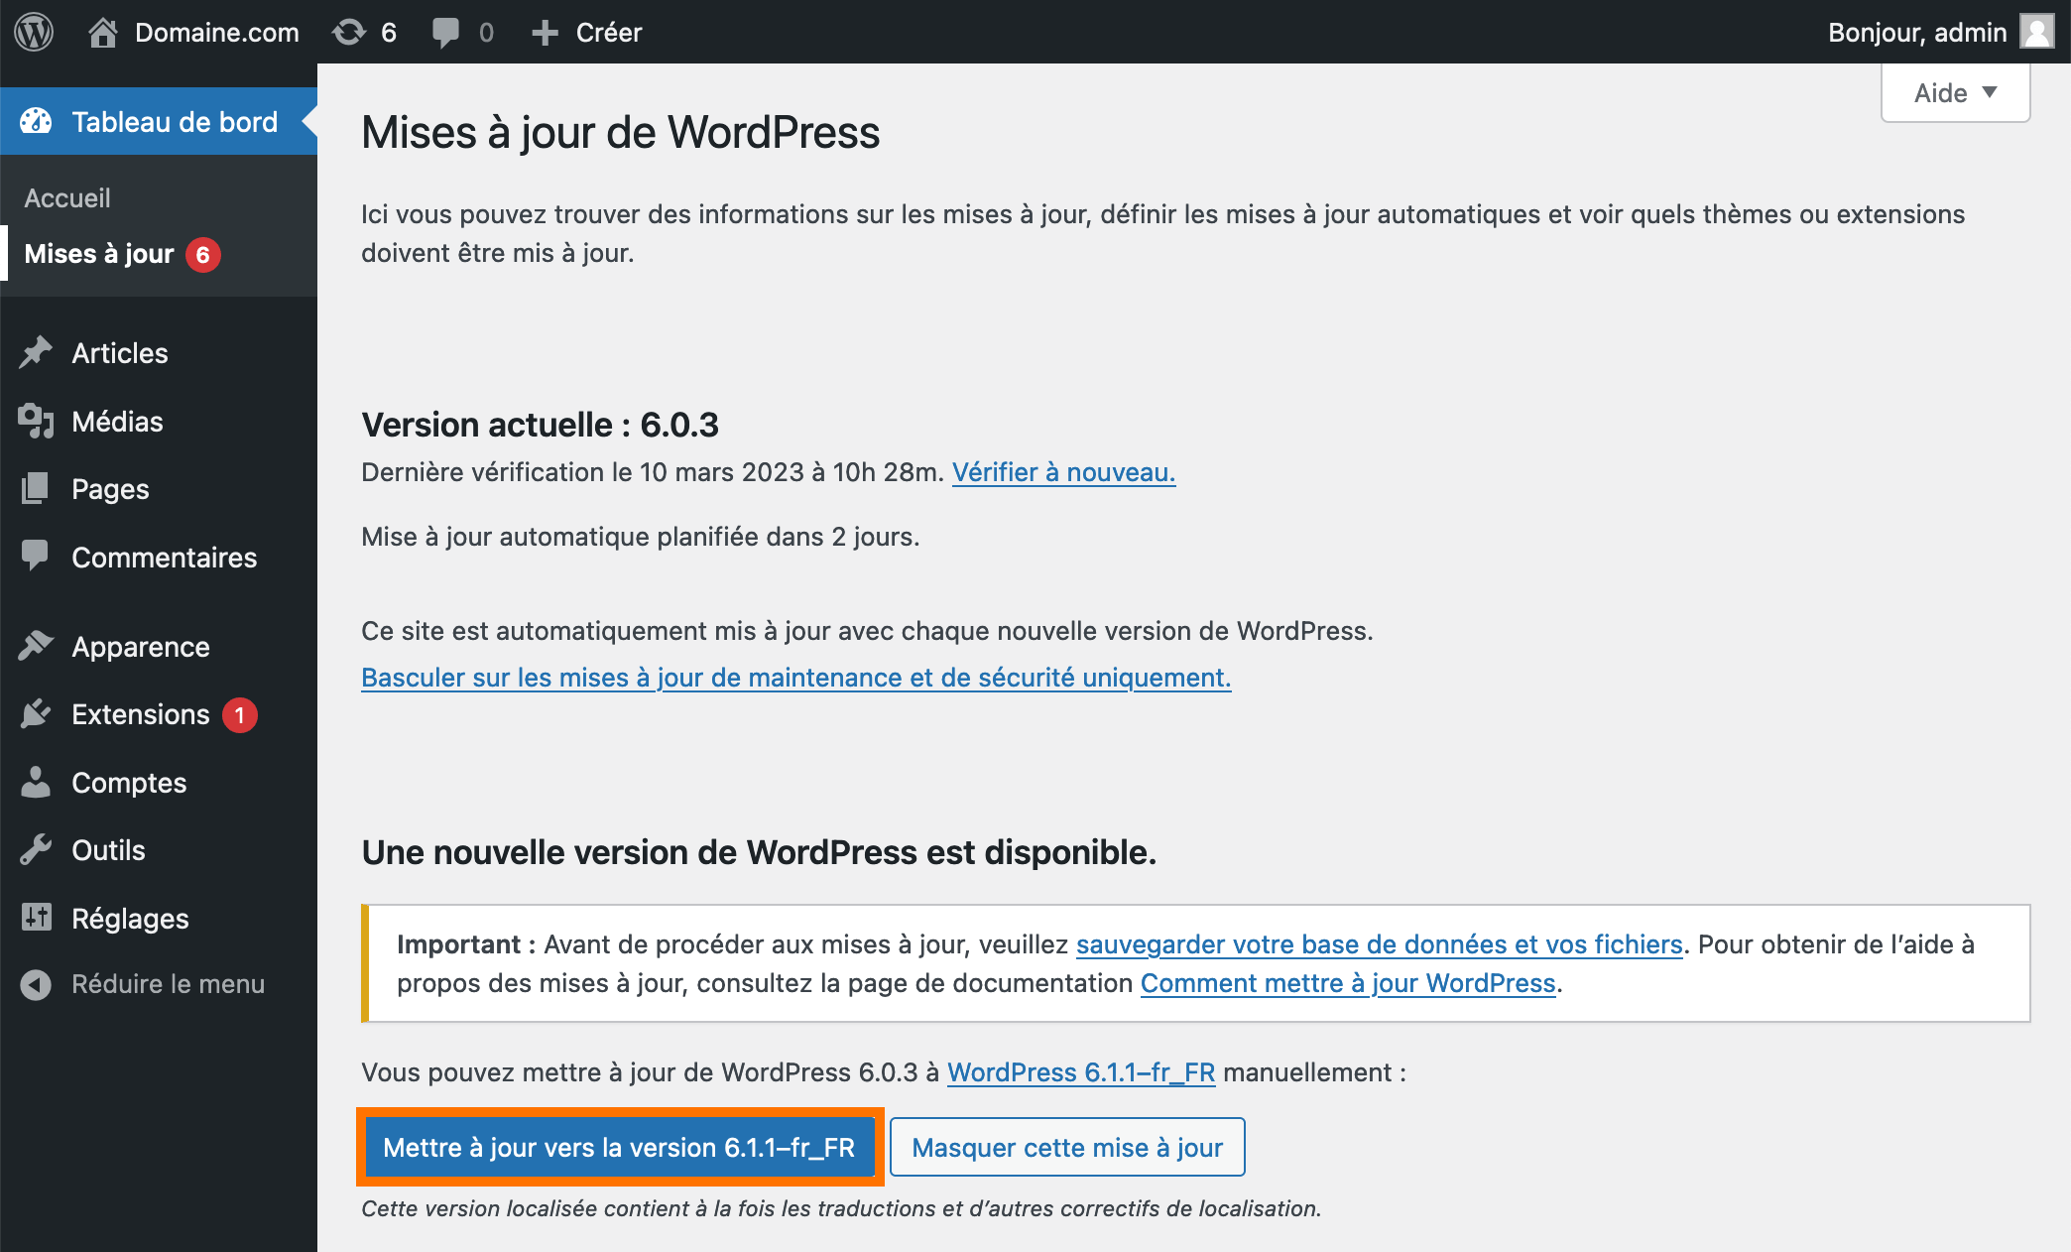Click the Outils wrench icon
Image resolution: width=2071 pixels, height=1252 pixels.
pyautogui.click(x=37, y=849)
